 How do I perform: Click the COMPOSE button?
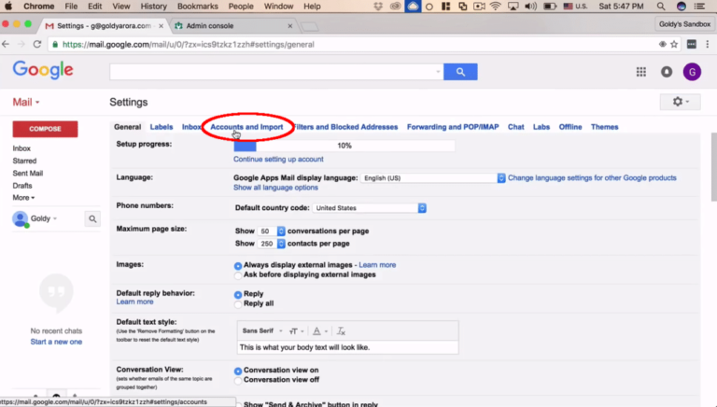click(x=45, y=129)
